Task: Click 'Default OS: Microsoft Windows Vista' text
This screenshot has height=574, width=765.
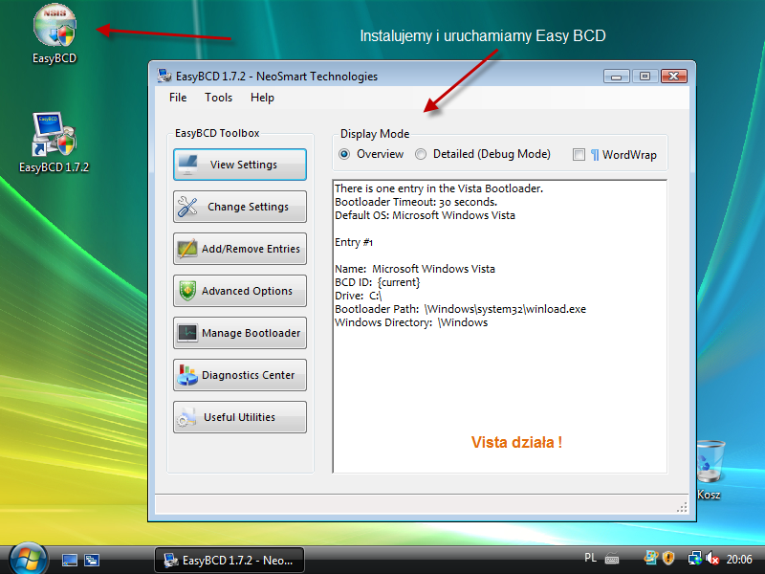Action: pos(425,215)
